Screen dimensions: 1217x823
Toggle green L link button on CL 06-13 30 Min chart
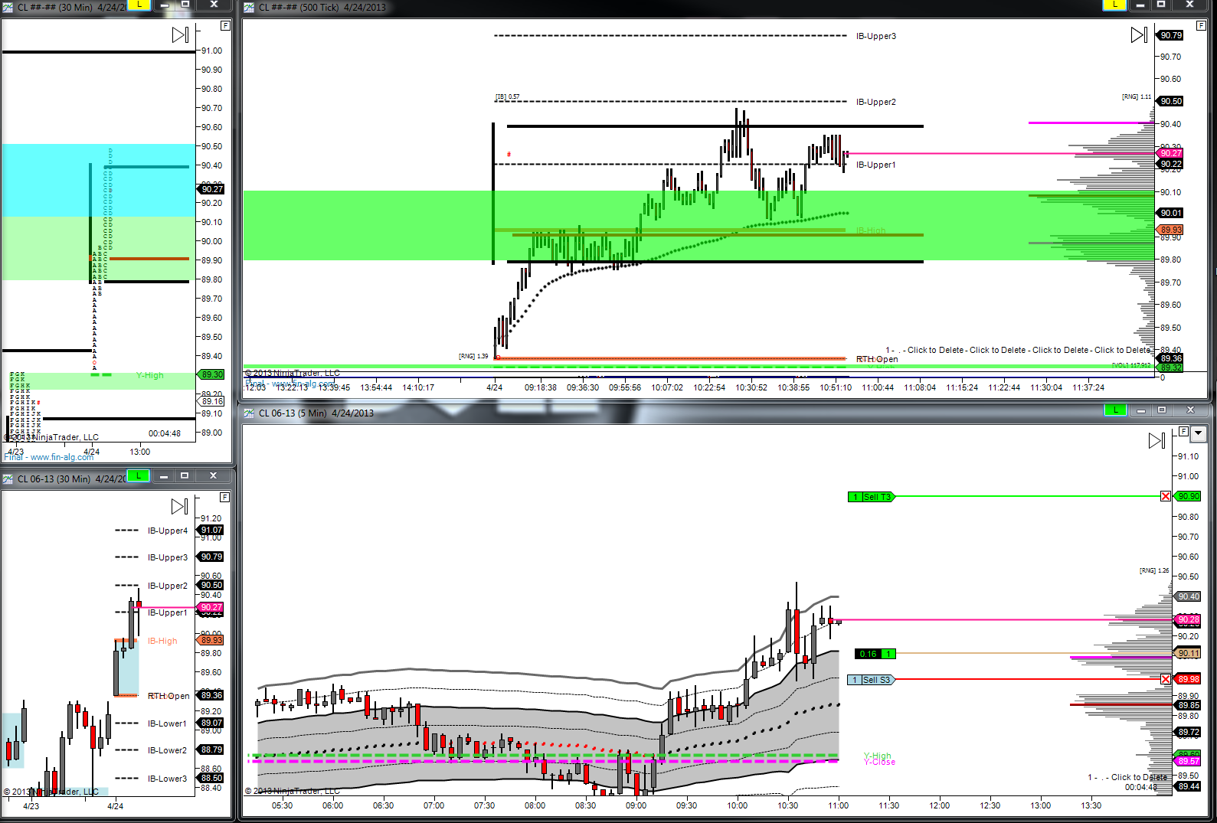[138, 475]
